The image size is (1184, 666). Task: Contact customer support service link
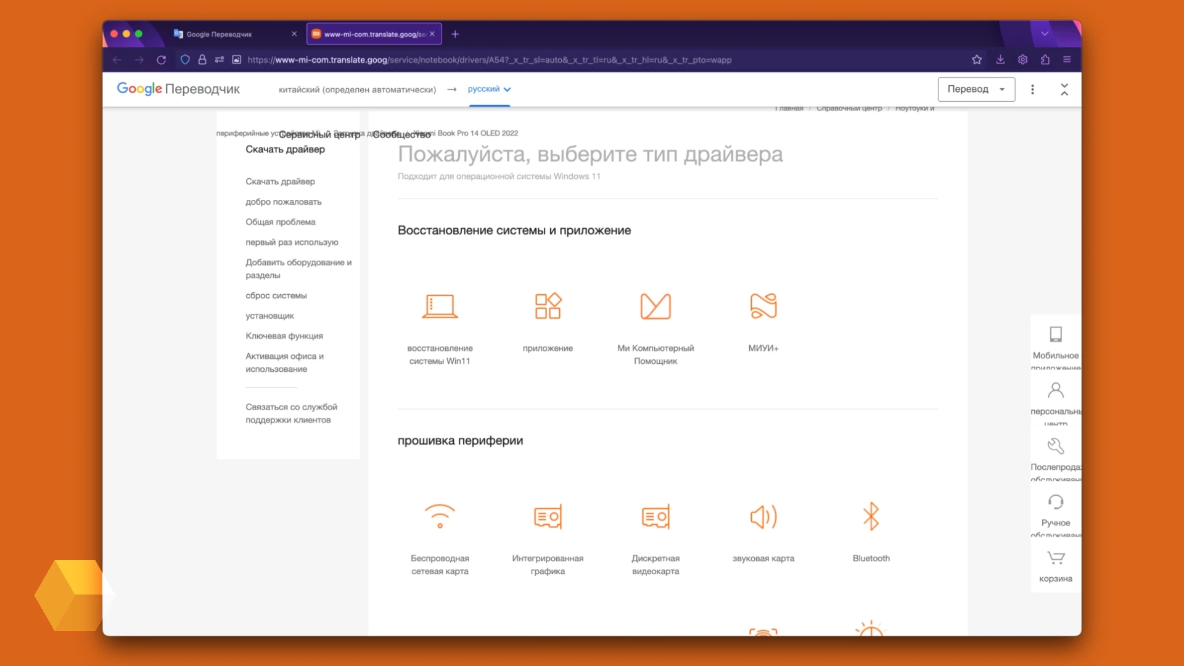(291, 414)
